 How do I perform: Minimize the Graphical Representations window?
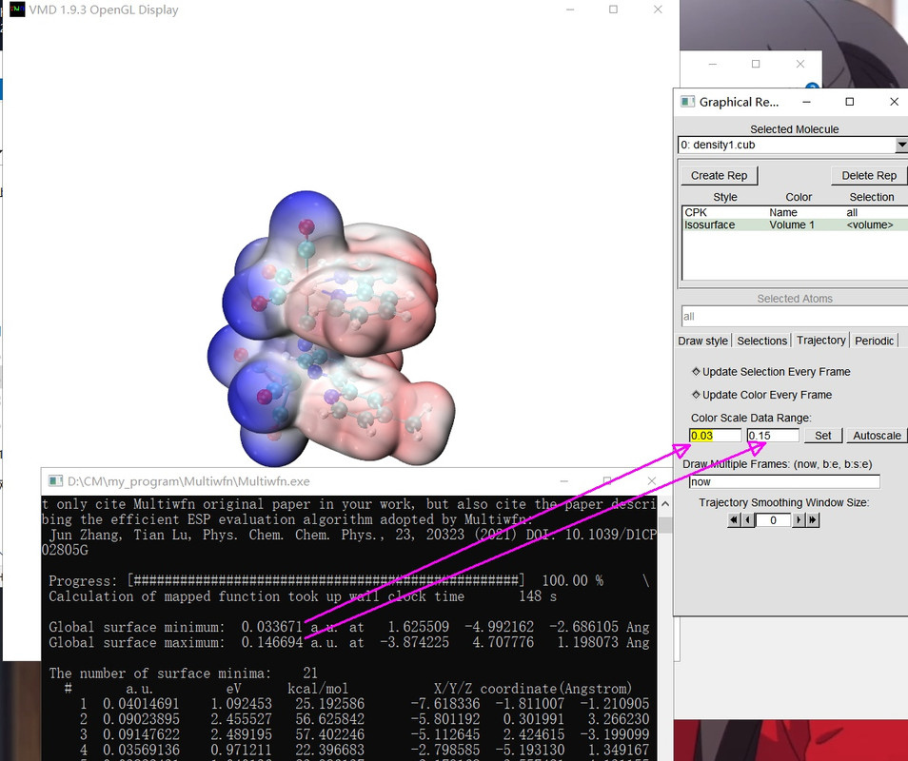tap(806, 102)
